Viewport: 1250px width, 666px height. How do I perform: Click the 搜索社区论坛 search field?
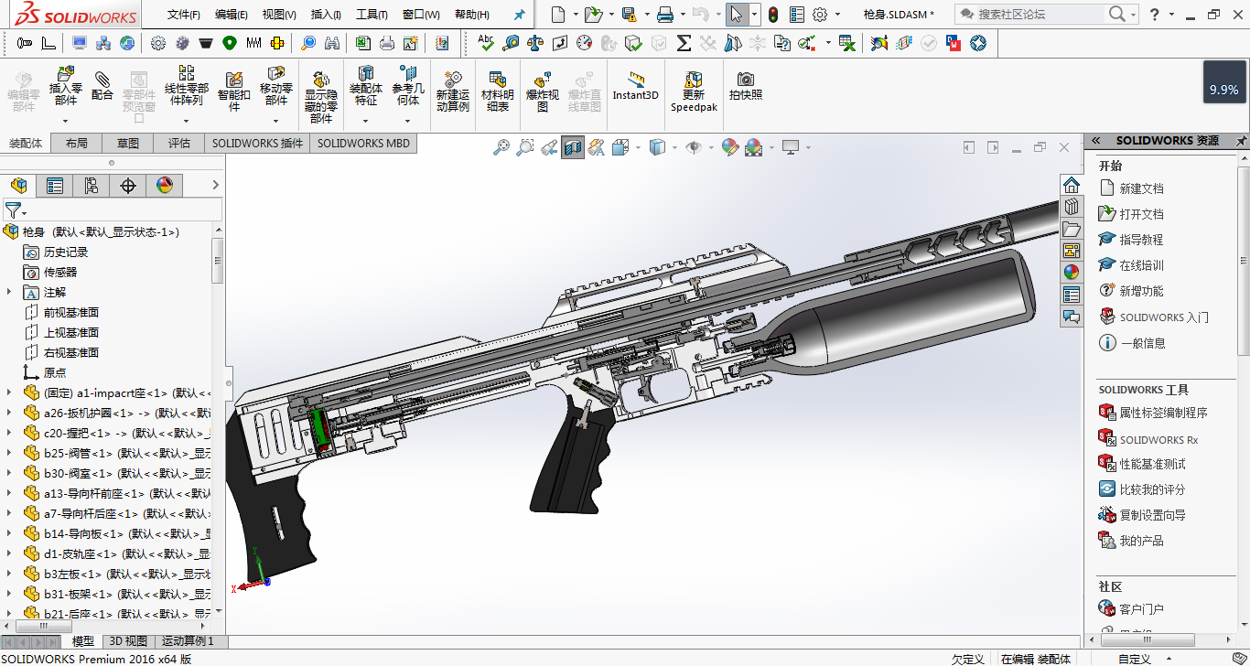1040,15
